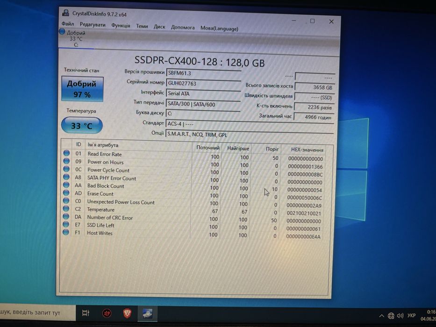The width and height of the screenshot is (436, 327).
Task: Click the HEX value 000000000E4A
Action: [x=303, y=237]
